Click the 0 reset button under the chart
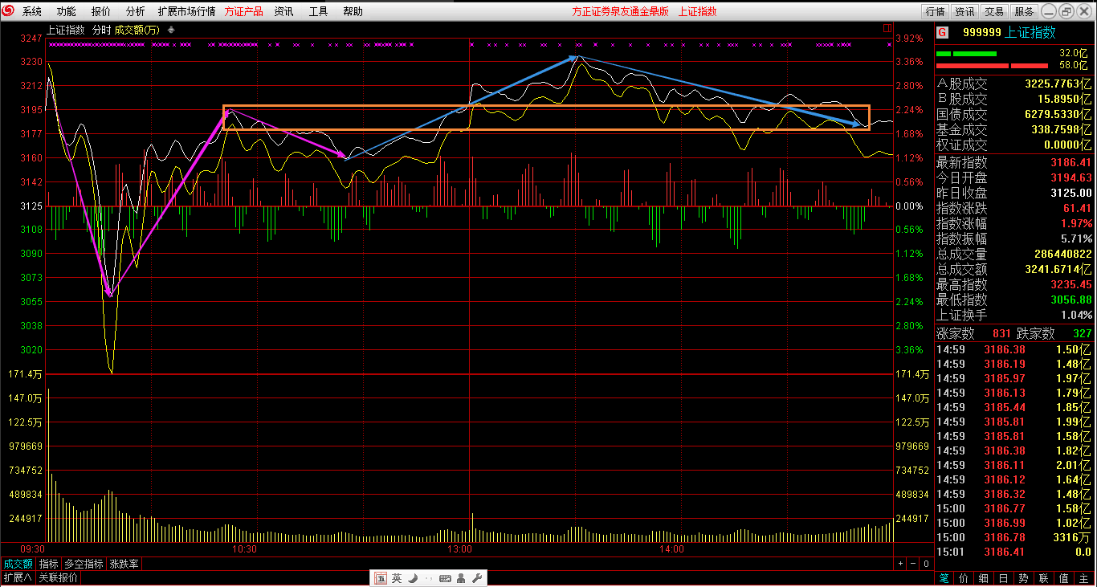1097x587 pixels. point(926,564)
